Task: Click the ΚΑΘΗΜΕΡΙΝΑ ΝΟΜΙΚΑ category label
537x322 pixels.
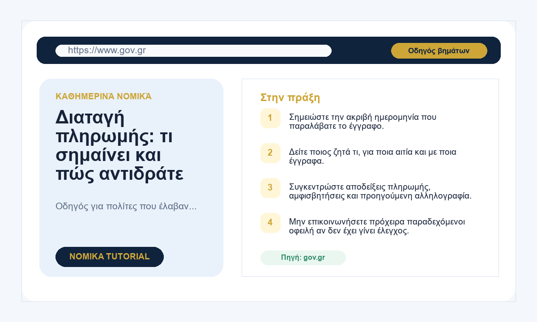Action: 103,96
